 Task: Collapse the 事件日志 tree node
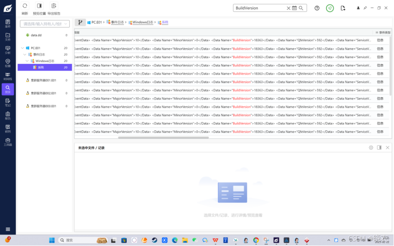point(25,55)
